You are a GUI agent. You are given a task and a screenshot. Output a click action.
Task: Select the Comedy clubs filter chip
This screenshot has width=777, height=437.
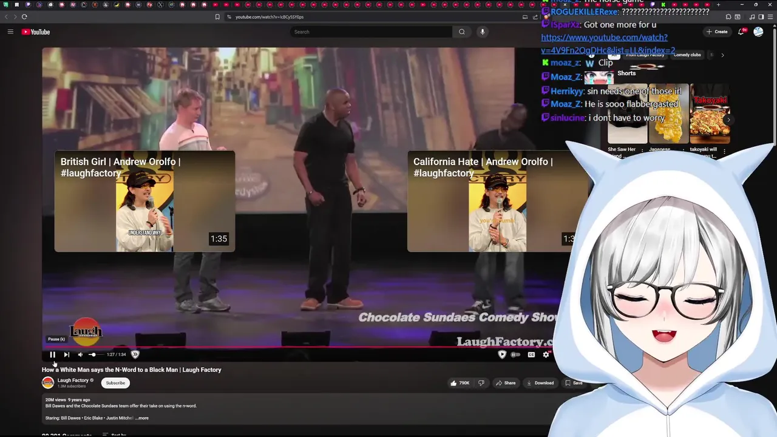pos(687,55)
